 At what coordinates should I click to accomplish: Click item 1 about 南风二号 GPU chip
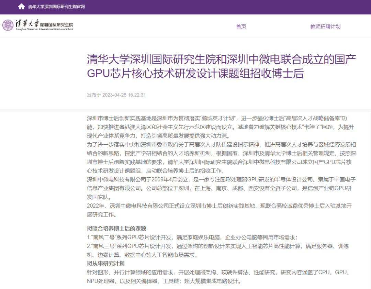point(192,237)
